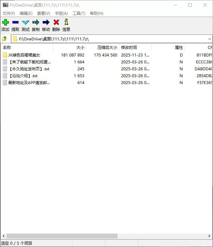This screenshot has width=213, height=247.
Task: Click the scrollbar left arrow
Action: click(x=4, y=236)
